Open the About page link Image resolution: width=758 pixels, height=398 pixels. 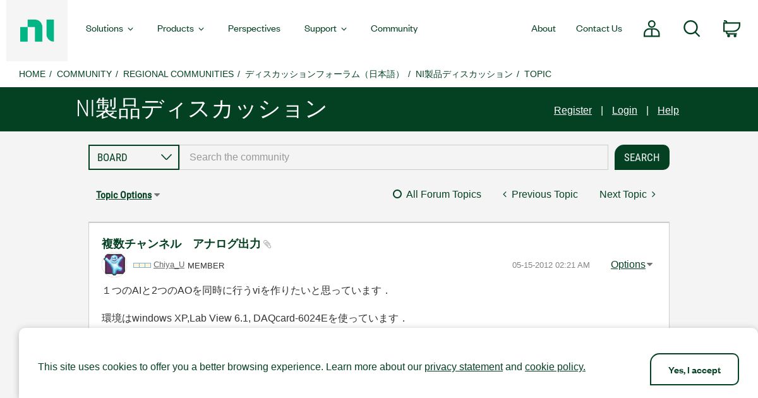[x=543, y=28]
